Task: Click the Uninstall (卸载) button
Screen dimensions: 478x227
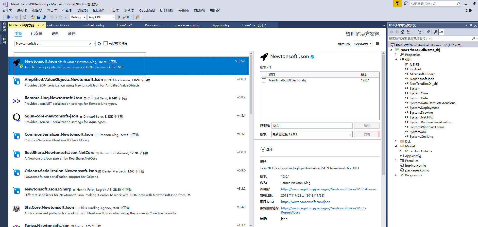Action: (x=367, y=126)
